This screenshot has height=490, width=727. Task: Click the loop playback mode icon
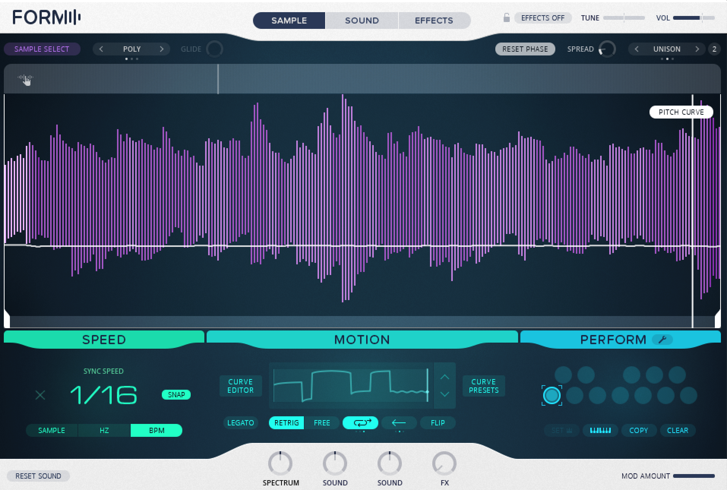pos(360,422)
